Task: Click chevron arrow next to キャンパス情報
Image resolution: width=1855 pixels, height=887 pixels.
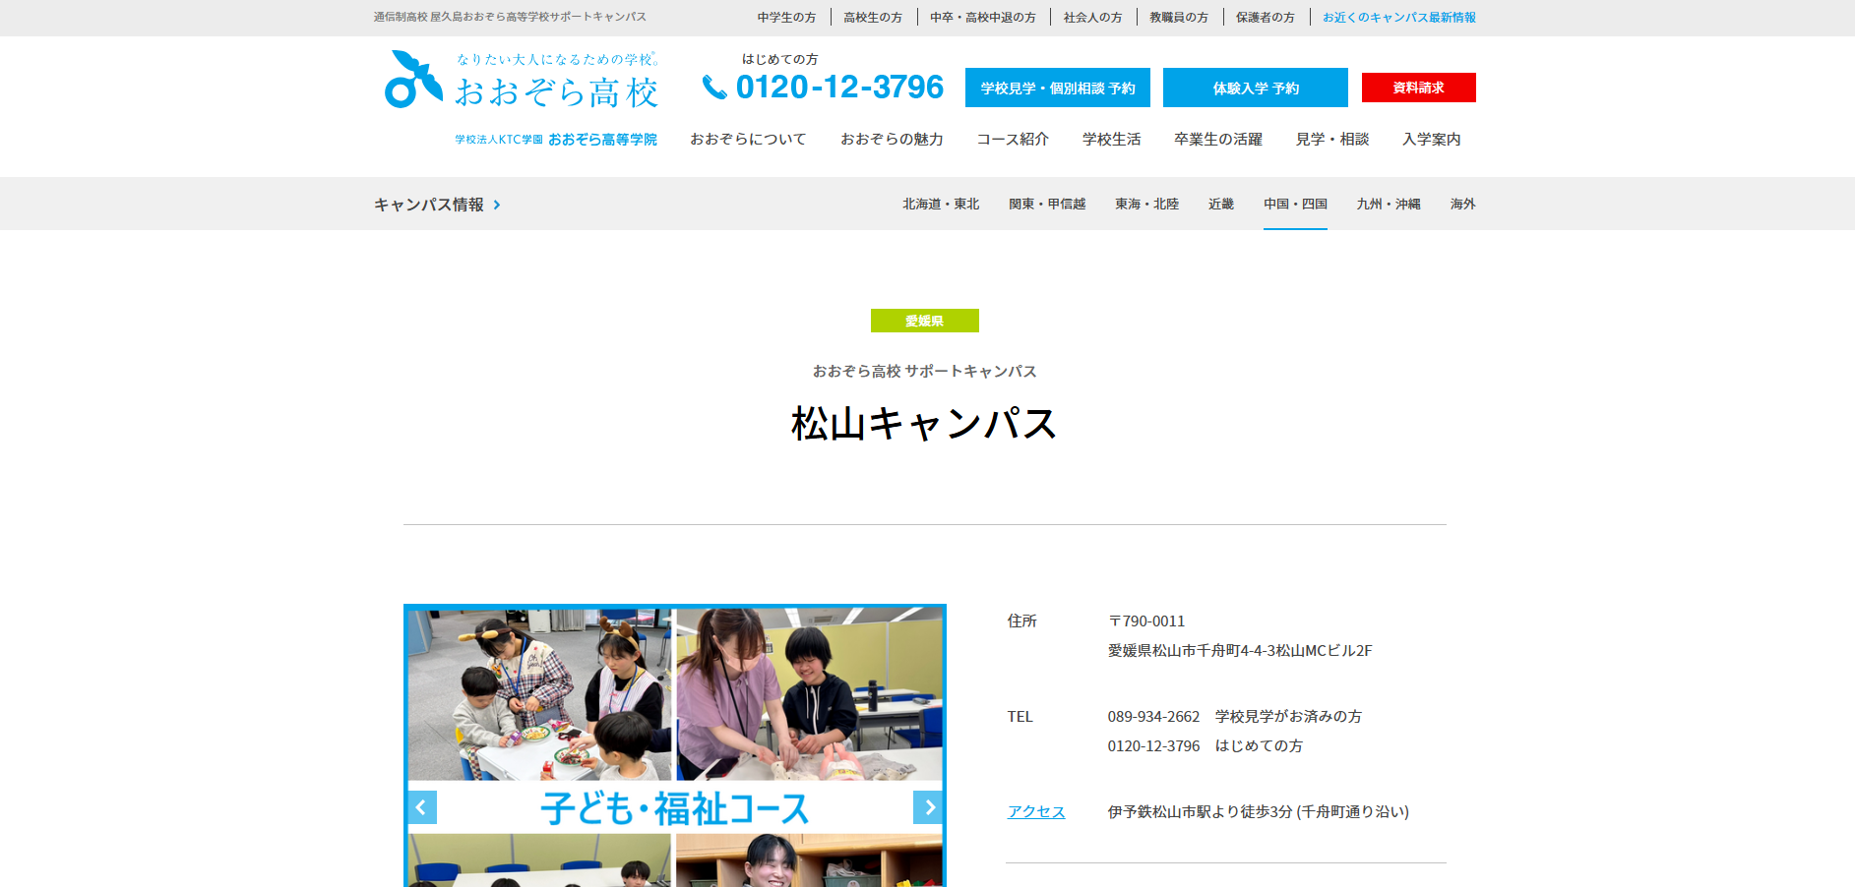Action: [x=497, y=205]
